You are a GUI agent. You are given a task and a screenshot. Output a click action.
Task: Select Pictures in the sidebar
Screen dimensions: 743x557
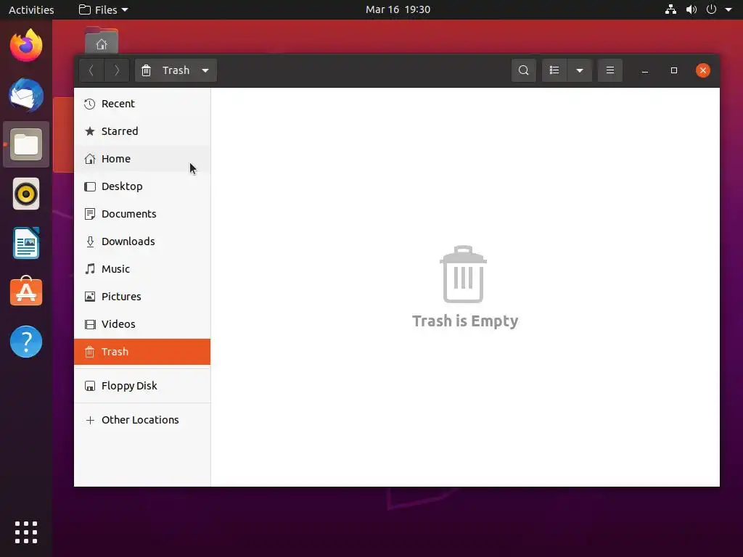pos(142,297)
